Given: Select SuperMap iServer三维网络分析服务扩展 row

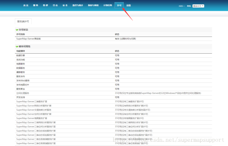Looking at the screenshot, I should [113, 122].
